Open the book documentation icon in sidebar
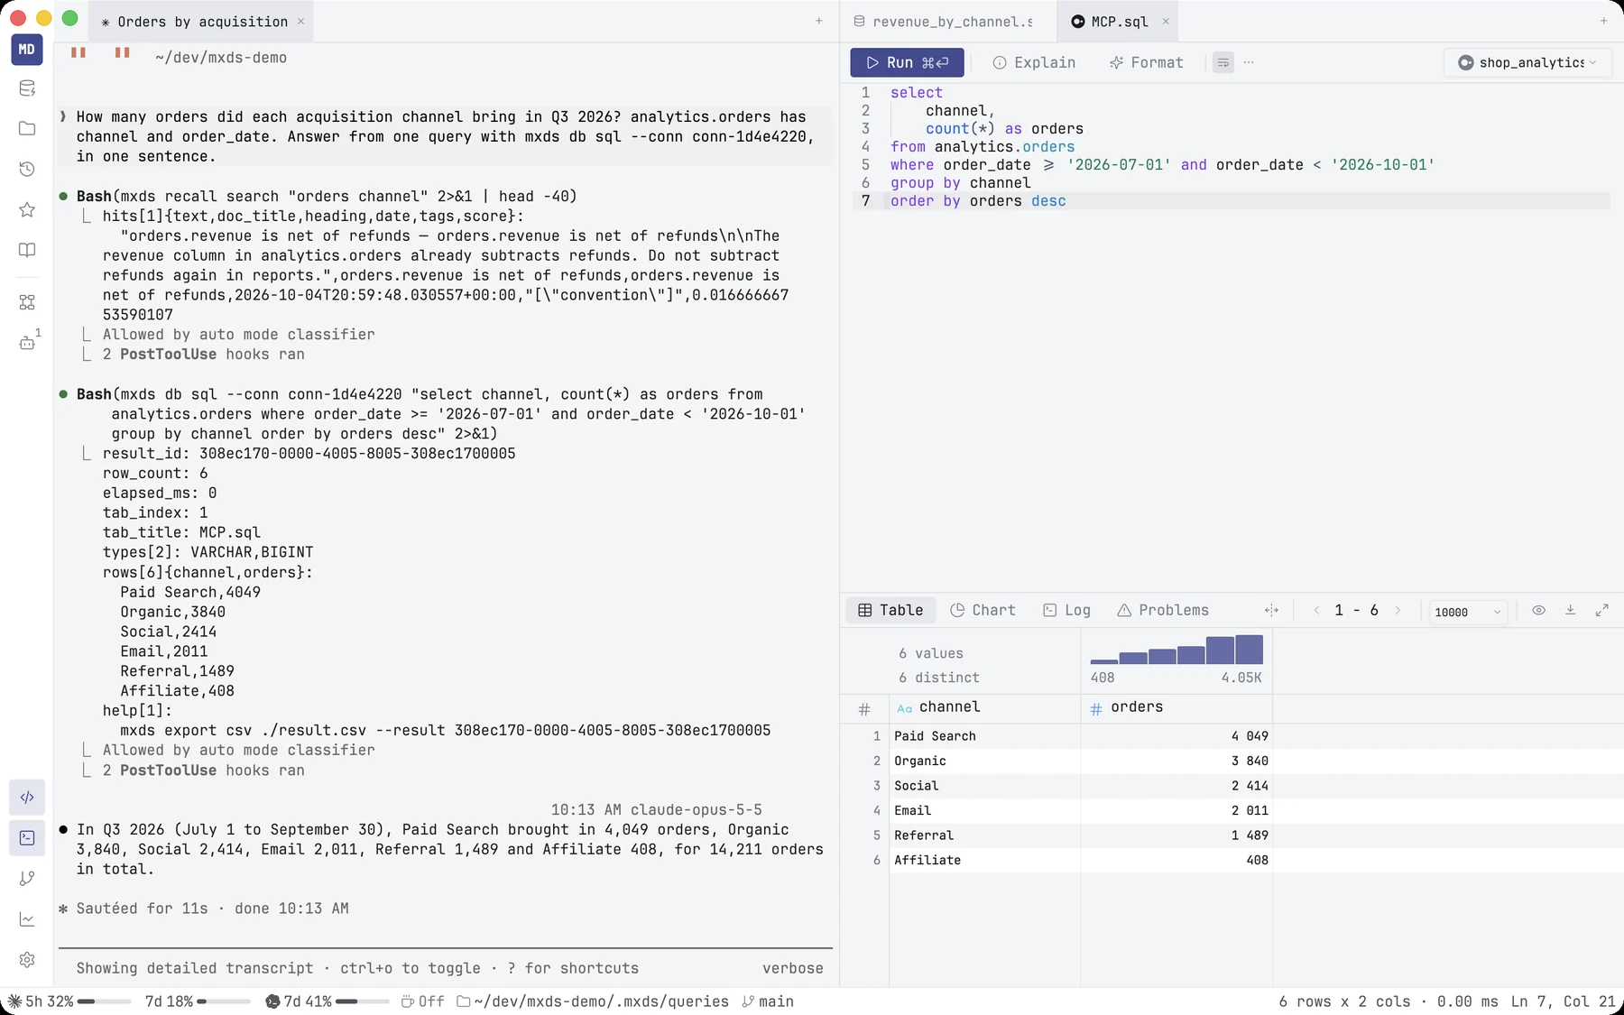1624x1015 pixels. [x=27, y=250]
